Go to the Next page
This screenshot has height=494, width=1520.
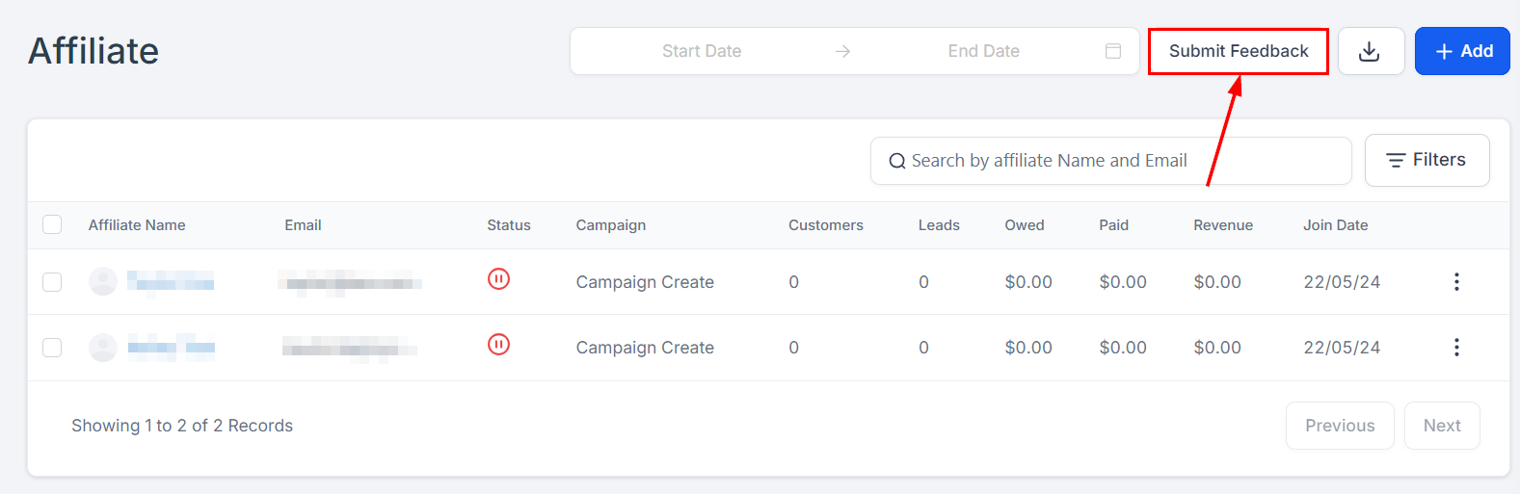[x=1441, y=426]
